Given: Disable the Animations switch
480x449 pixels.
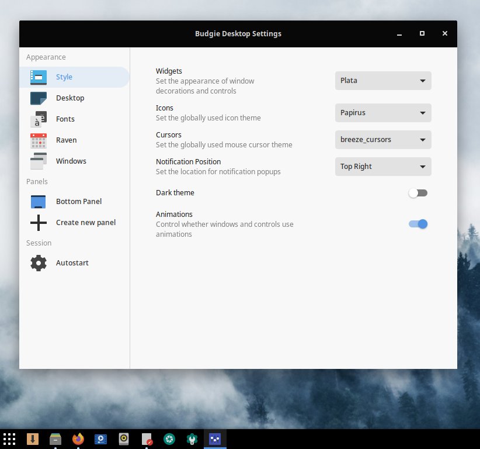Looking at the screenshot, I should [x=418, y=224].
